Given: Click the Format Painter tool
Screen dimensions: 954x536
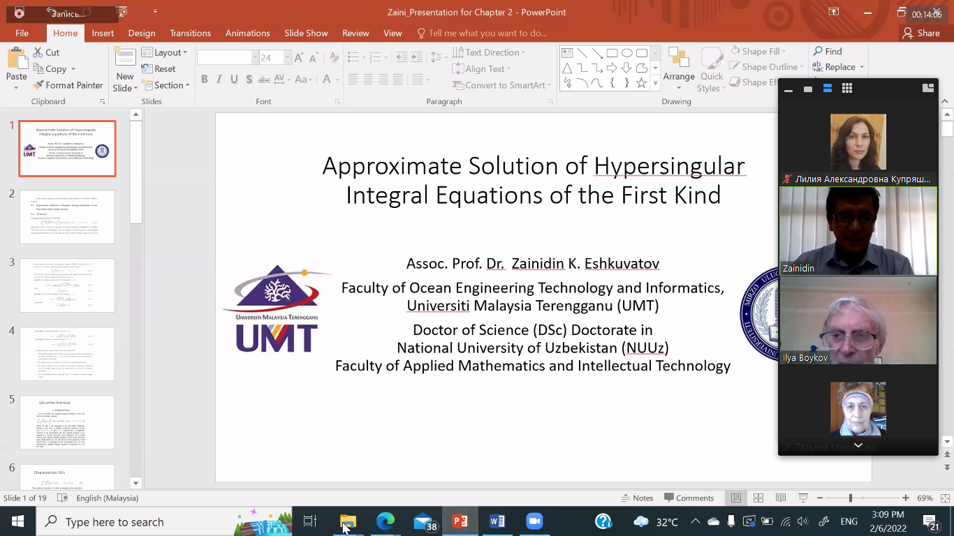Looking at the screenshot, I should (x=68, y=85).
